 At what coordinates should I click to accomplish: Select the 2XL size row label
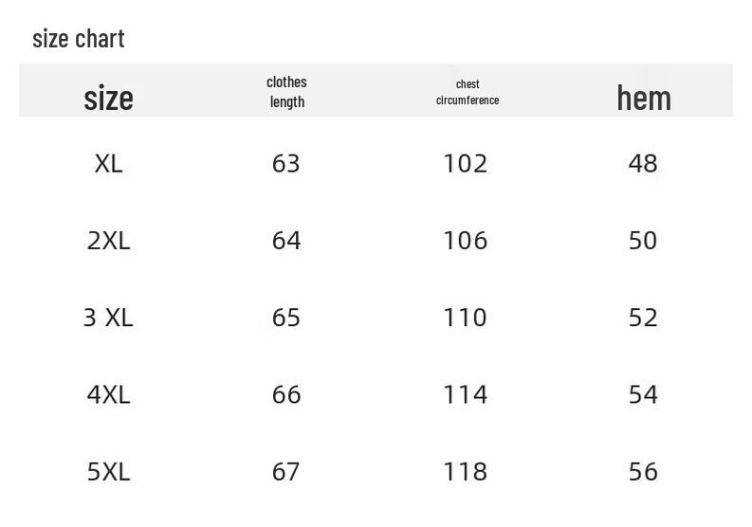(x=109, y=241)
